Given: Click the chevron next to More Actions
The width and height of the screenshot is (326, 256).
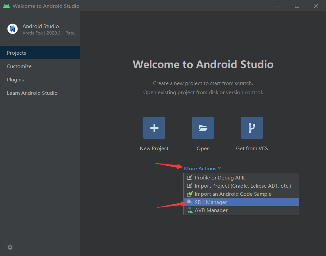Looking at the screenshot, I should tap(220, 168).
